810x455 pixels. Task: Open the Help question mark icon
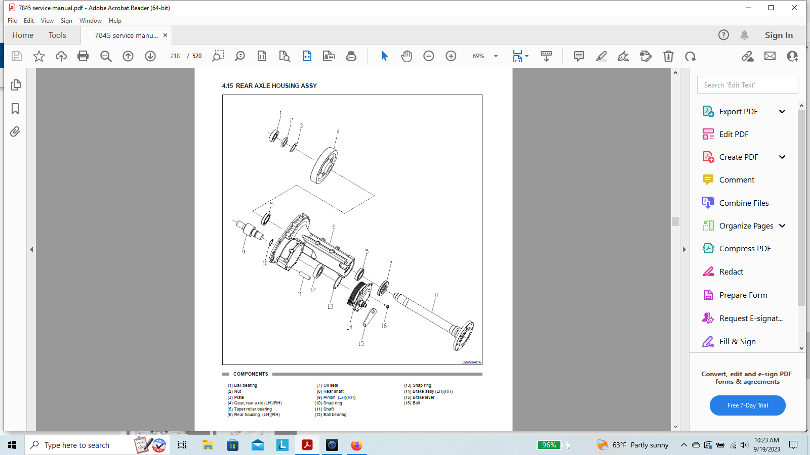pos(724,35)
